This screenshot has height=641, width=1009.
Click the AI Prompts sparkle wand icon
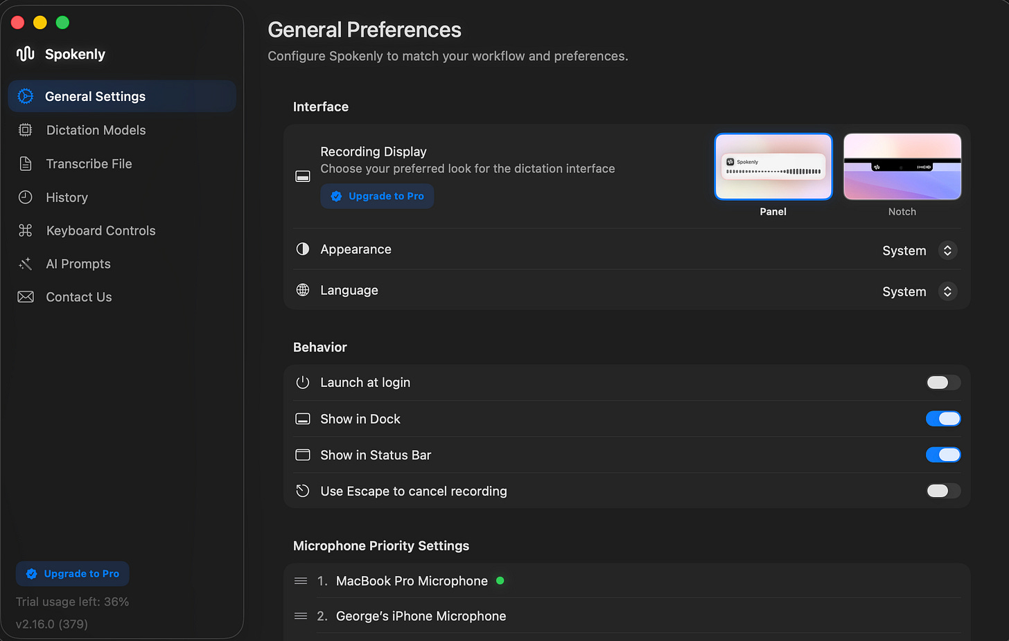[x=26, y=264]
